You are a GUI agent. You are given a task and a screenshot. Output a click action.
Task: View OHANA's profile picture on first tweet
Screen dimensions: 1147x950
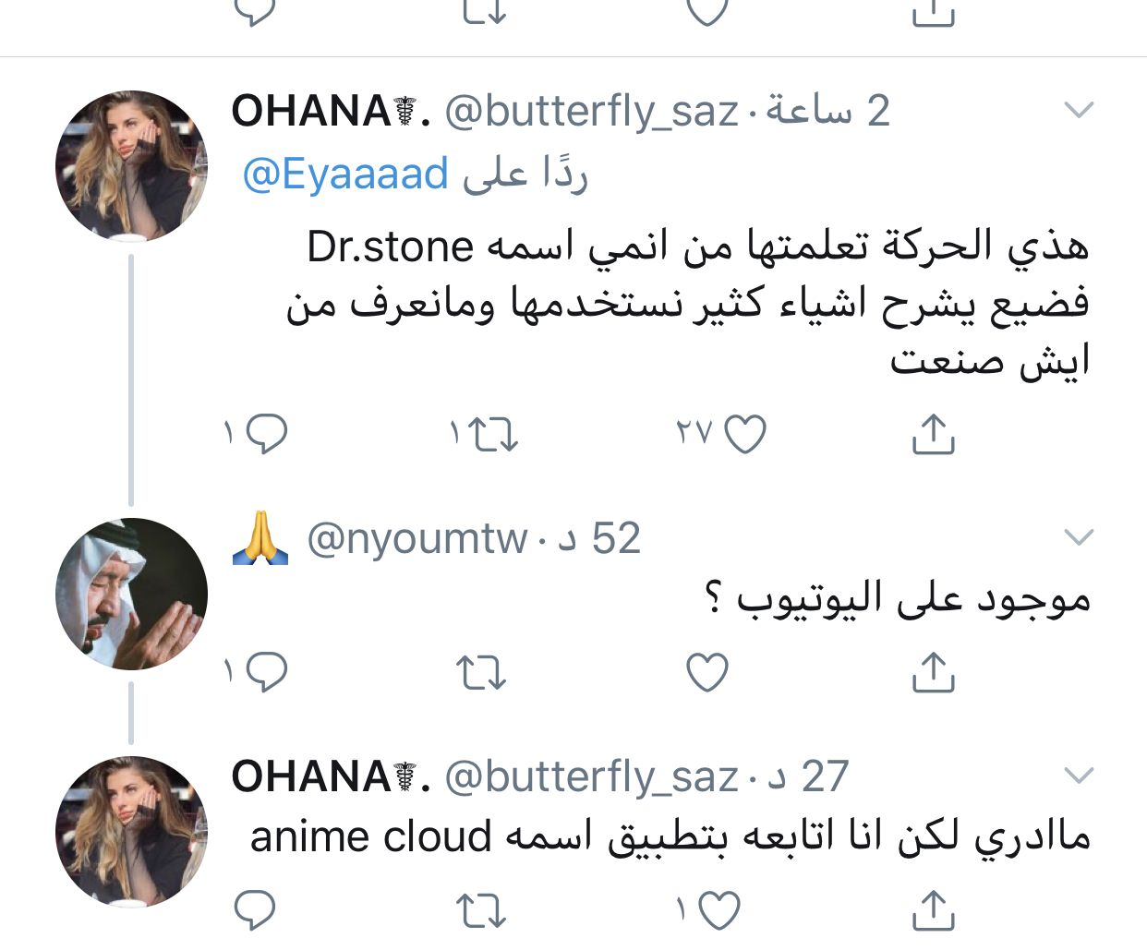pos(132,166)
